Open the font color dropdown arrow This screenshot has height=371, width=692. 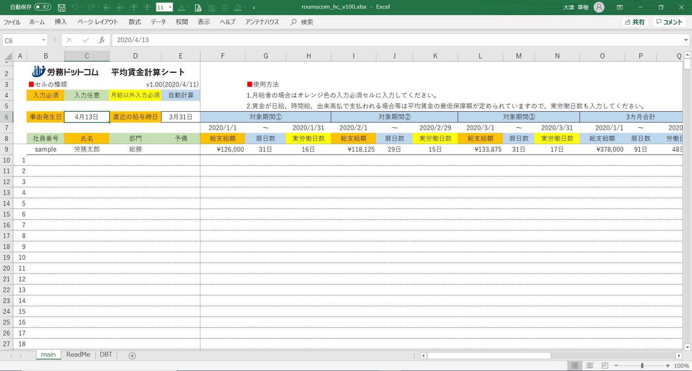(x=188, y=7)
